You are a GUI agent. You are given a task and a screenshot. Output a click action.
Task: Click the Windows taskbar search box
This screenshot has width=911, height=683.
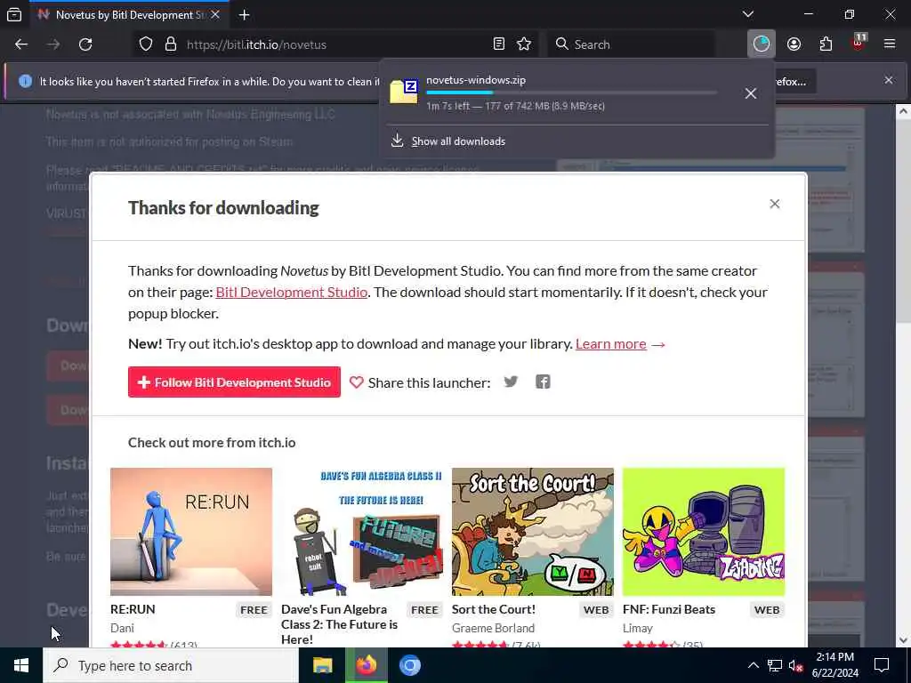click(x=171, y=665)
